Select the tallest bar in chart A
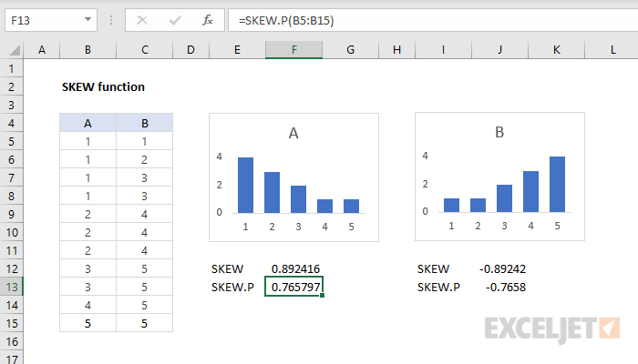Viewport: 638px width, 364px height. [x=245, y=186]
